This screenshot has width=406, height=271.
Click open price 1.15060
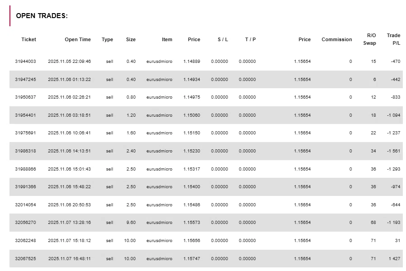191,115
